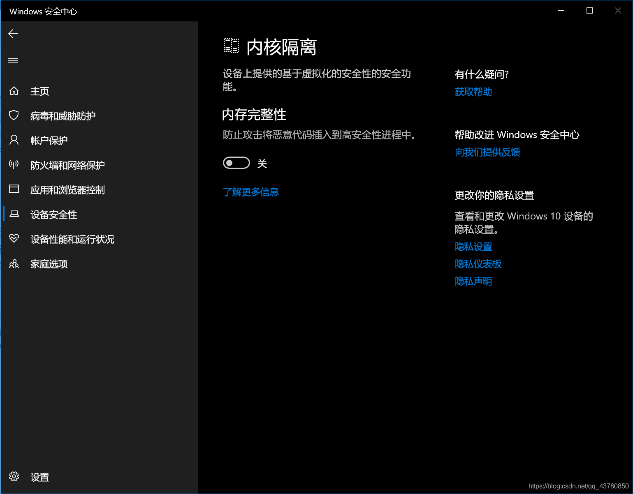
Task: Click the laptop icon for 设备安全性
Action: 14,214
